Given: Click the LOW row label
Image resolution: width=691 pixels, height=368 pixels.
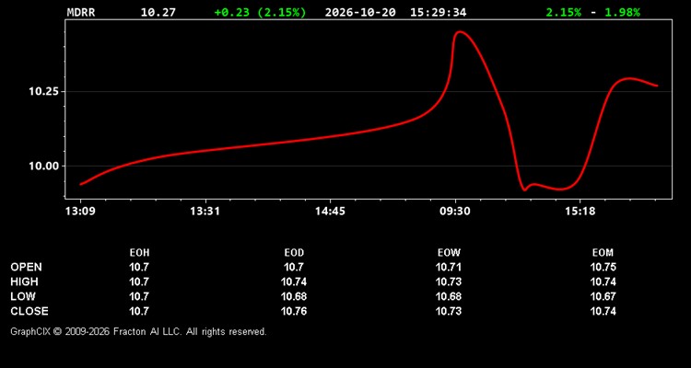Looking at the screenshot, I should pyautogui.click(x=23, y=296).
